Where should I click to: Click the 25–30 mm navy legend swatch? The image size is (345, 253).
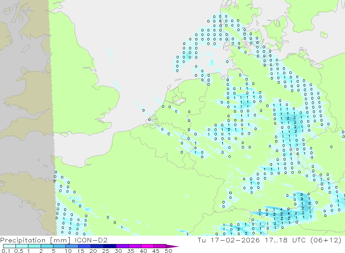pos(110,246)
